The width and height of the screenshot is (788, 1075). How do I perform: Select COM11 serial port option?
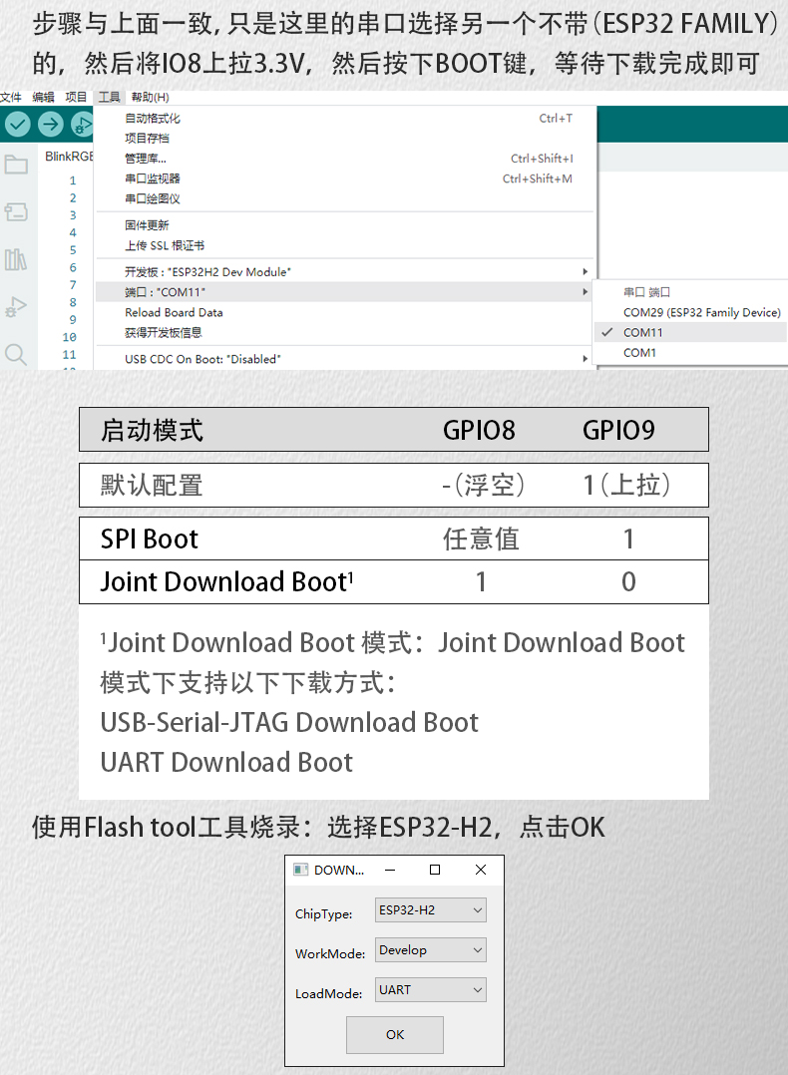point(643,332)
